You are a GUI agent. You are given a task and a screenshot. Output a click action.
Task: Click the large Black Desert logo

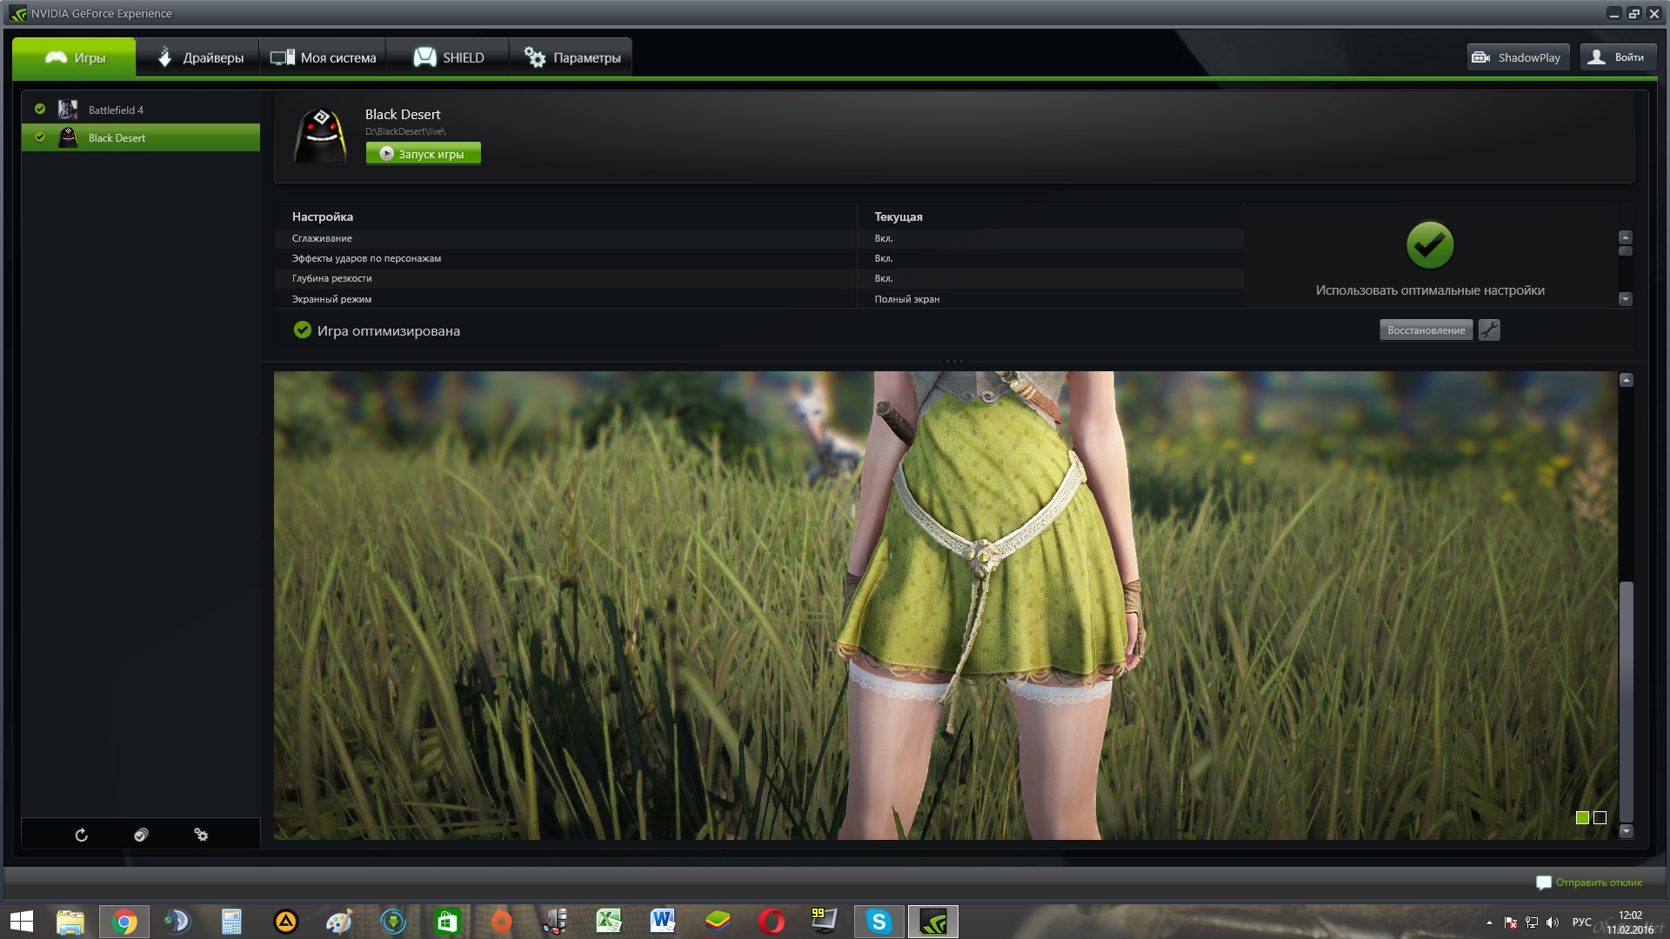point(320,136)
